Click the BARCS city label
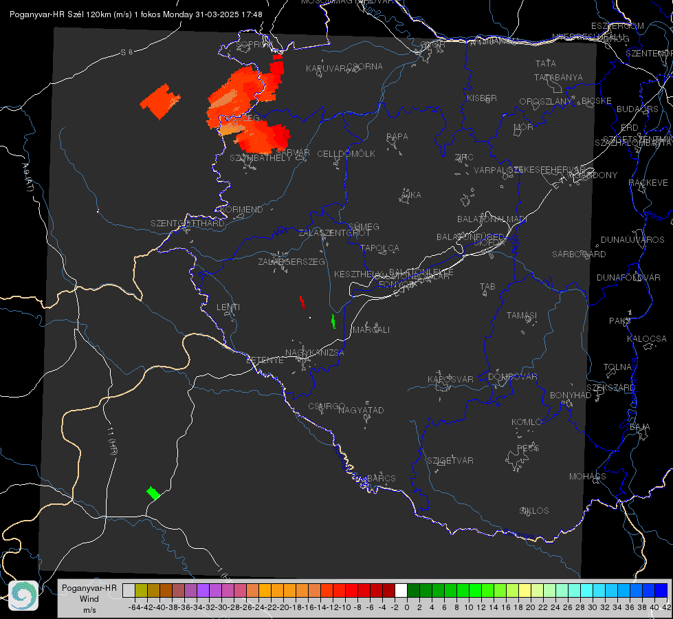673x619 pixels. click(x=381, y=478)
